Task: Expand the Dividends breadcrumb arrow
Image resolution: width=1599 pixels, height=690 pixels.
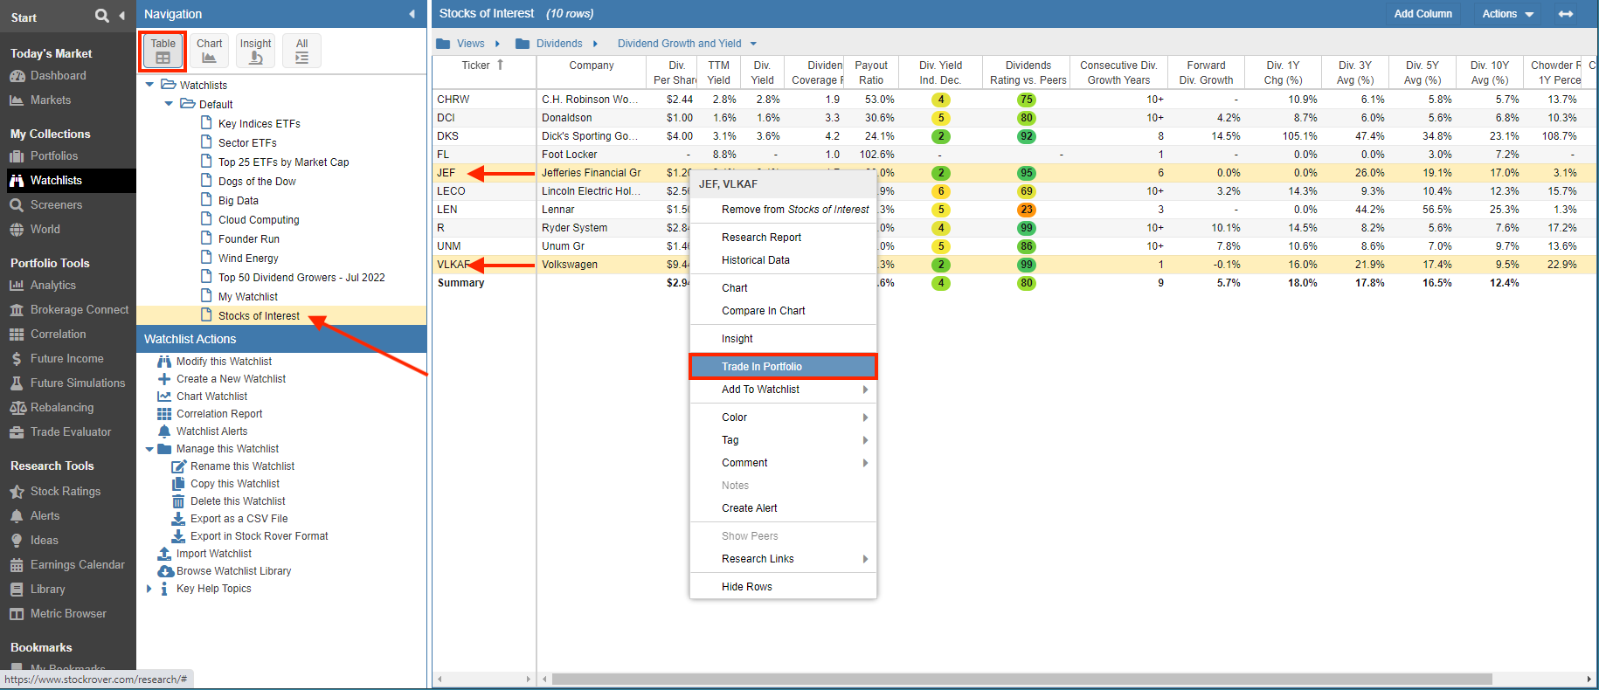Action: point(595,44)
